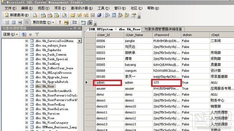Viewport: 234px width, 131px height.
Task: Open the 连接 connect dropdown
Action: point(10,34)
